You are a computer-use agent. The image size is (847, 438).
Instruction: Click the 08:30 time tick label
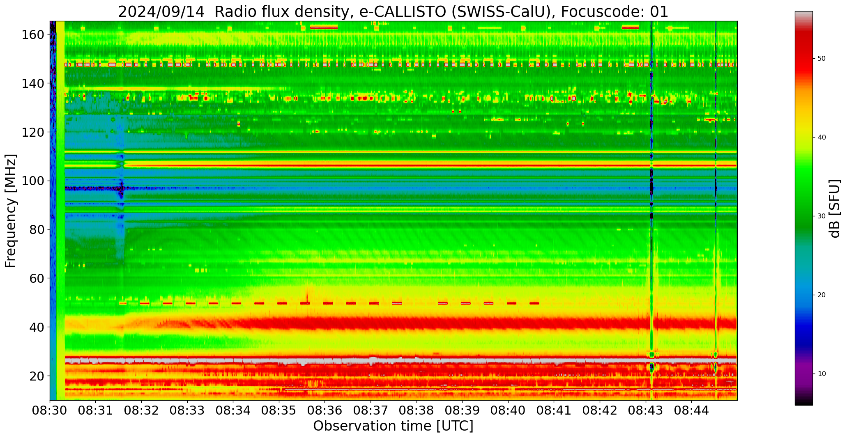[x=50, y=410]
